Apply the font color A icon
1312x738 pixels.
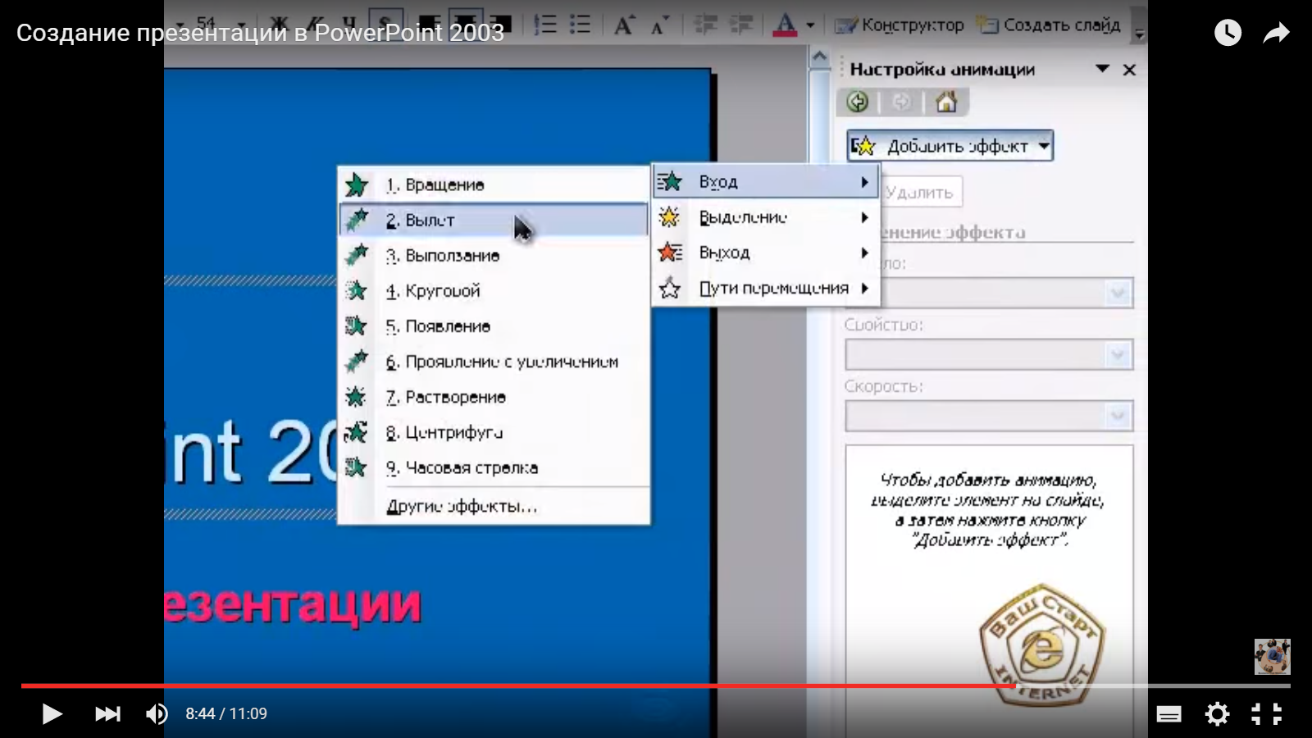pyautogui.click(x=785, y=25)
